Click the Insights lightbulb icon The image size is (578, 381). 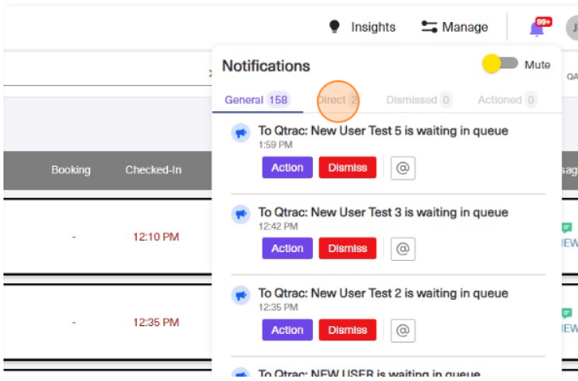pos(334,27)
